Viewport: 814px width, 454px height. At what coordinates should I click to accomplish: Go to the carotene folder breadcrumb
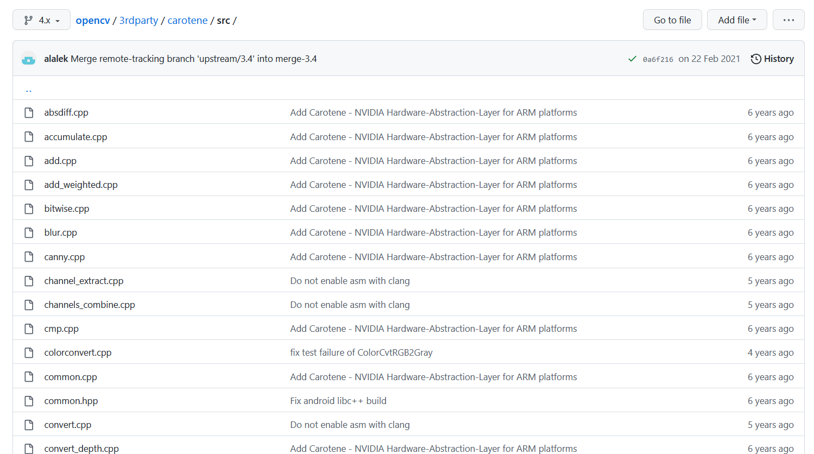(187, 20)
